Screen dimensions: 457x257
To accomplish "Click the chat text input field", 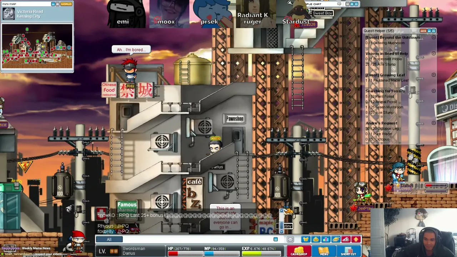I will (x=198, y=240).
